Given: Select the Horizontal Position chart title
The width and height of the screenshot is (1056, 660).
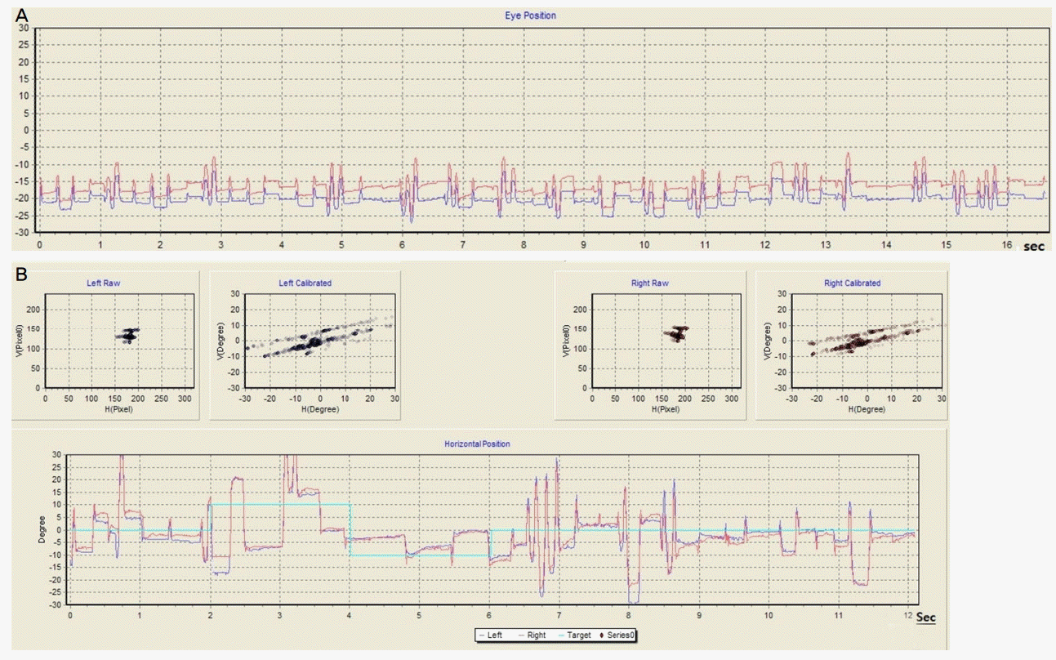Looking at the screenshot, I should 478,444.
